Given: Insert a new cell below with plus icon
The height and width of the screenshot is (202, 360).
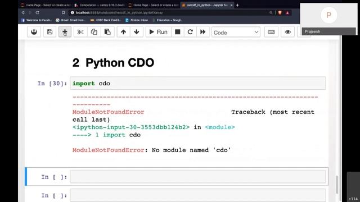Looking at the screenshot, I should [x=65, y=32].
